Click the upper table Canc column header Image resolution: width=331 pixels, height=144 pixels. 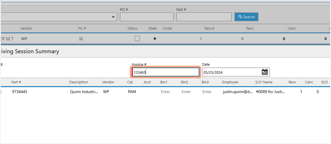tap(292, 28)
